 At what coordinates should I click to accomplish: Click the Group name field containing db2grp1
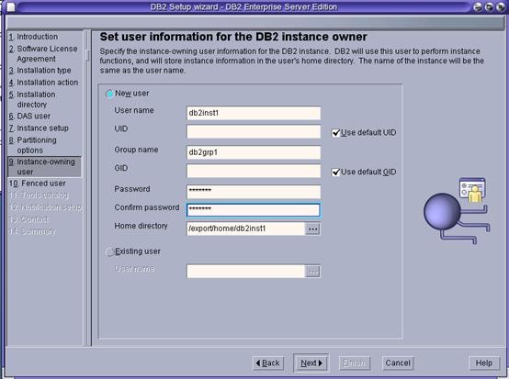254,152
